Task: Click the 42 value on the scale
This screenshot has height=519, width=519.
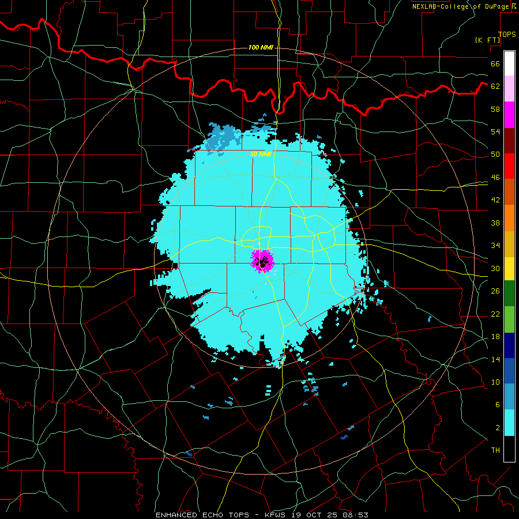Action: [x=495, y=200]
